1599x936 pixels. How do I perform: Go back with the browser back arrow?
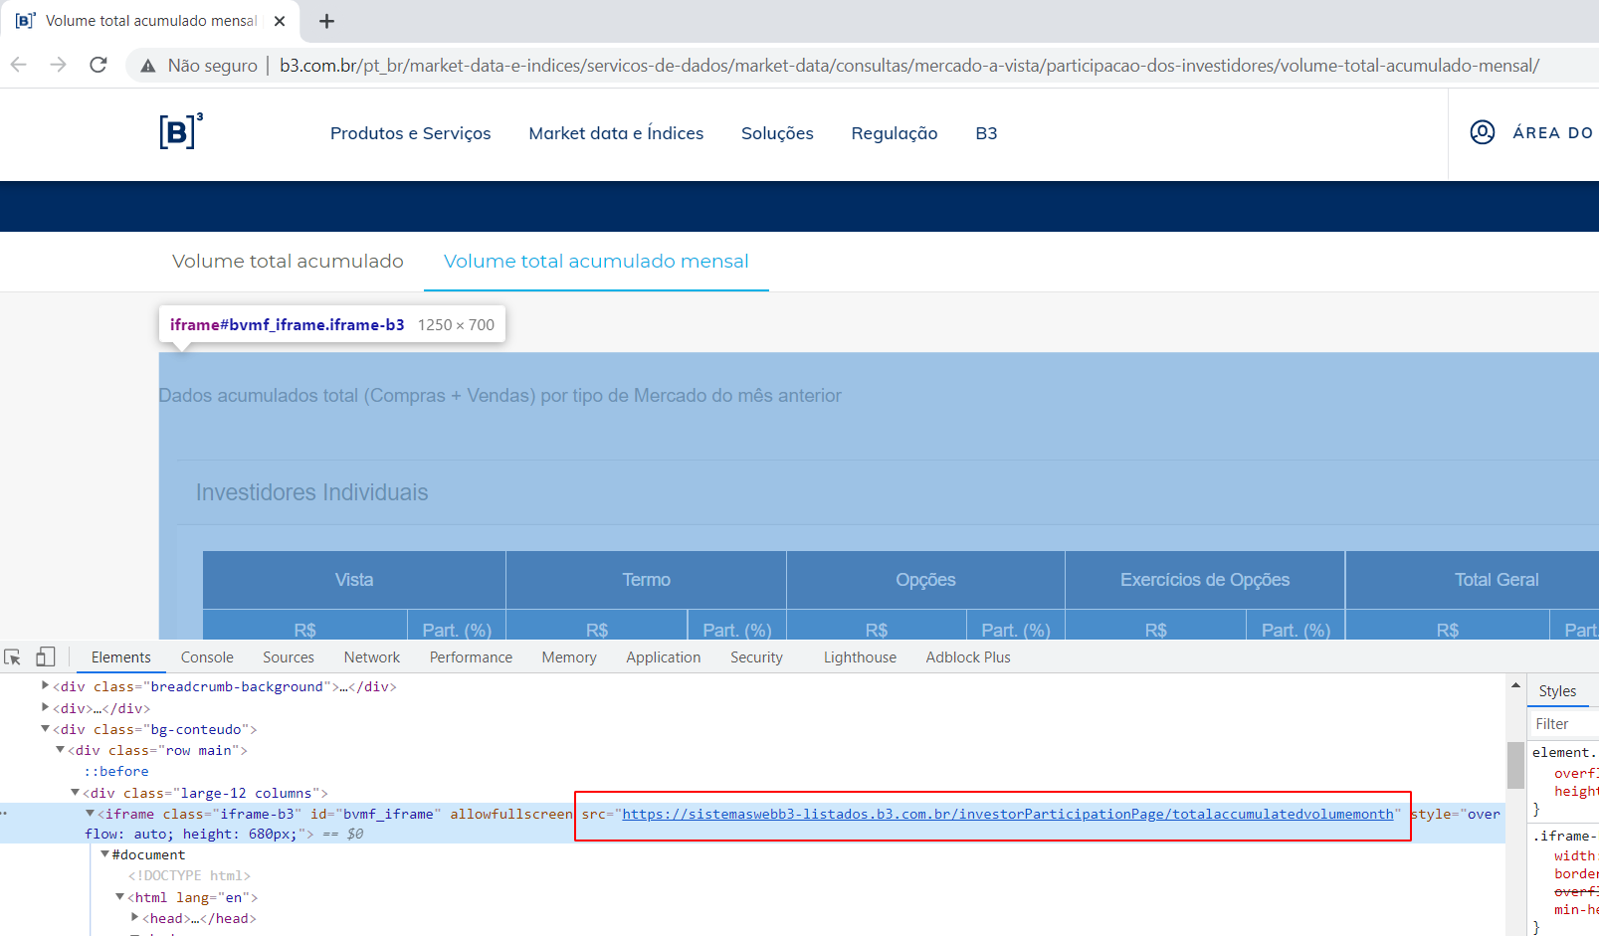click(x=18, y=65)
